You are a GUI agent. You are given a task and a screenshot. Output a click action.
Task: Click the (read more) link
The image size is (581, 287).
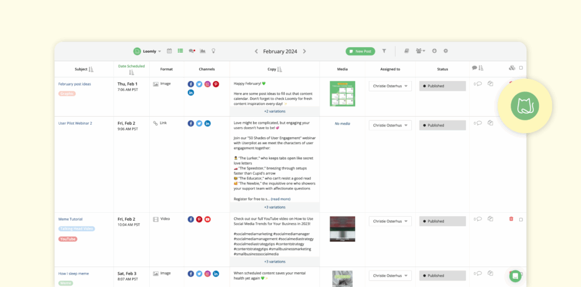pos(280,199)
